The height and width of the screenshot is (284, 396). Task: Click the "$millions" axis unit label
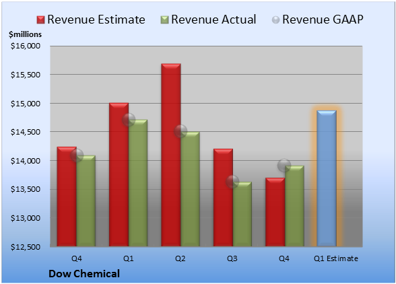[26, 34]
